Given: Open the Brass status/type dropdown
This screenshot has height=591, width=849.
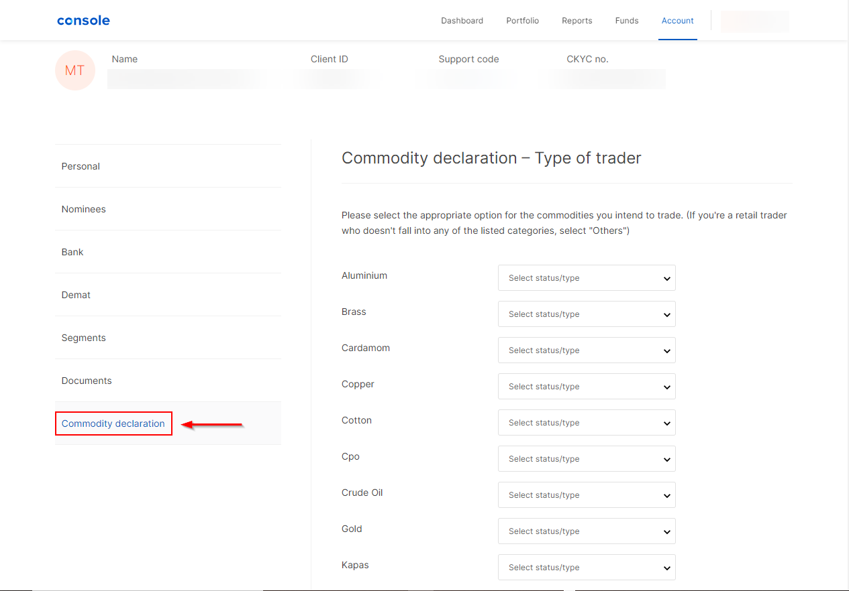Looking at the screenshot, I should [587, 314].
